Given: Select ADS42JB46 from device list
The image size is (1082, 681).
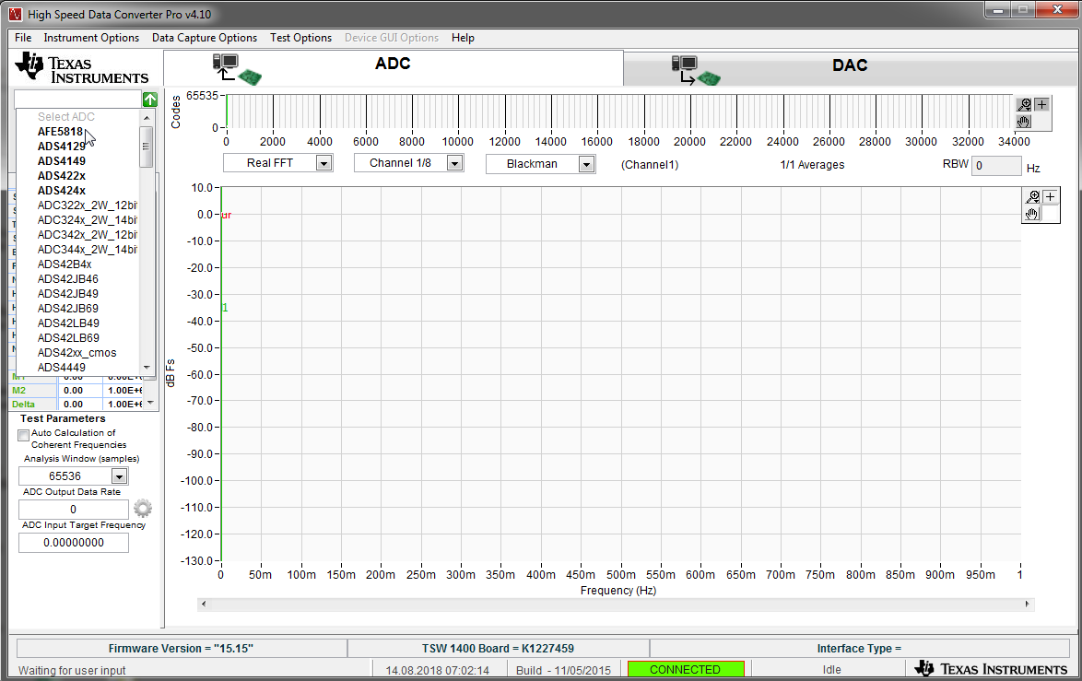Looking at the screenshot, I should (67, 278).
